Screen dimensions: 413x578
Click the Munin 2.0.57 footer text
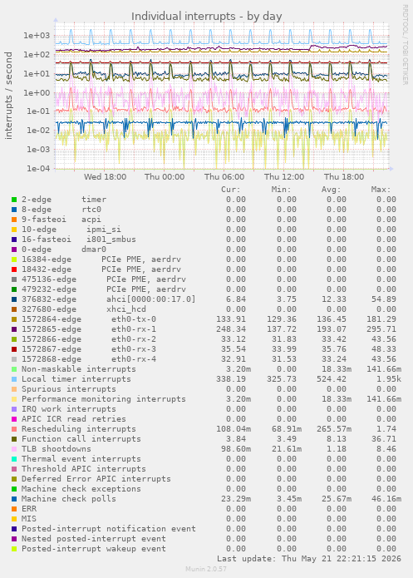click(x=206, y=569)
